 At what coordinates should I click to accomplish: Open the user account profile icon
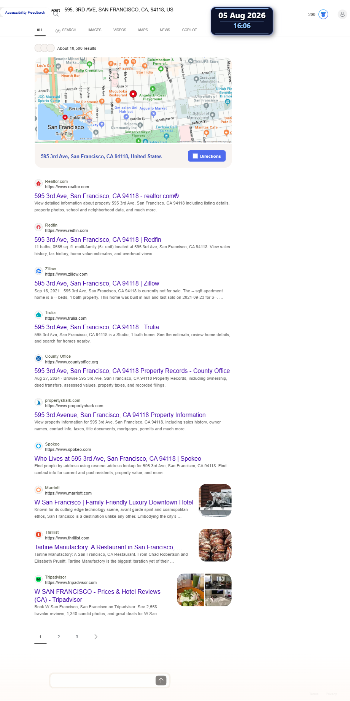[x=342, y=14]
